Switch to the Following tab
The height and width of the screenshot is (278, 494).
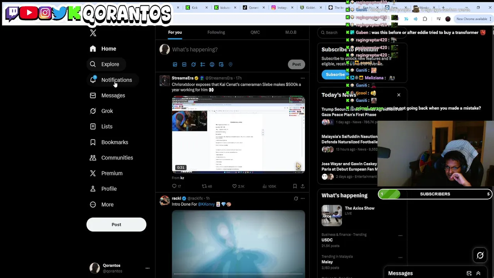pyautogui.click(x=216, y=32)
